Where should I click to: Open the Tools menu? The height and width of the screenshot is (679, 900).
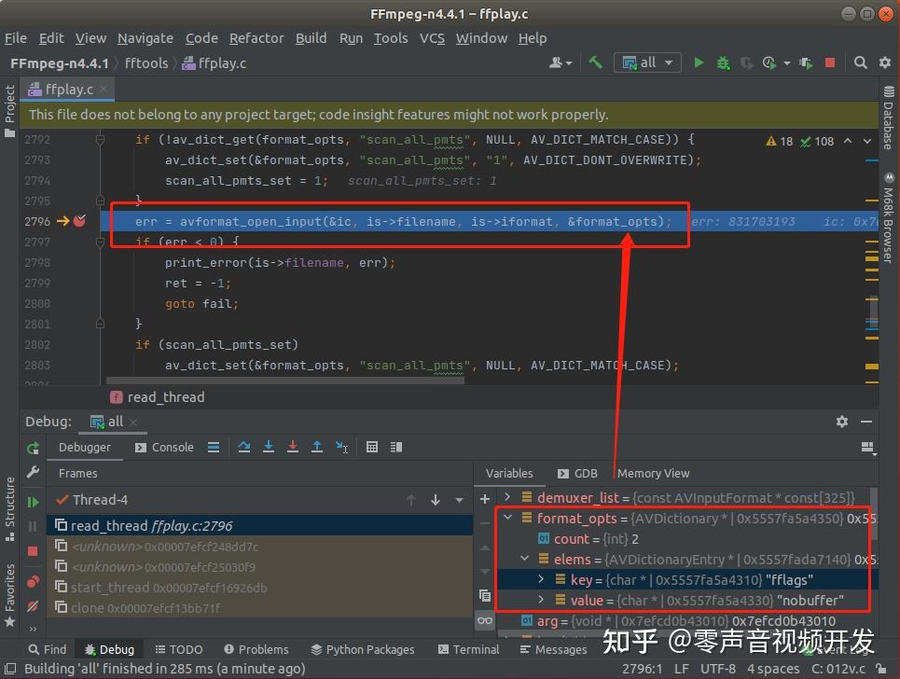pyautogui.click(x=391, y=38)
